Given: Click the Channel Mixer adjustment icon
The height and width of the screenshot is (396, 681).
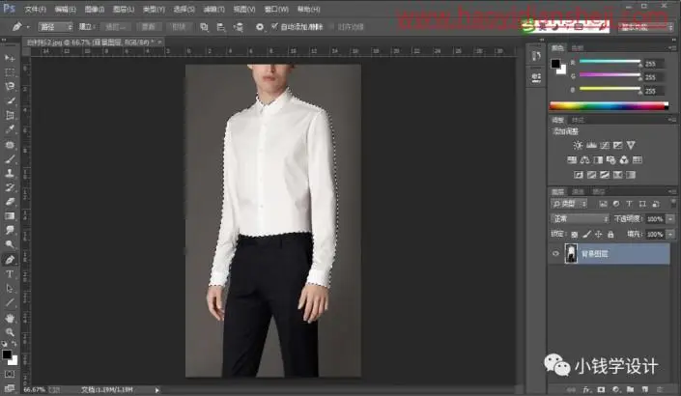Looking at the screenshot, I should point(624,160).
